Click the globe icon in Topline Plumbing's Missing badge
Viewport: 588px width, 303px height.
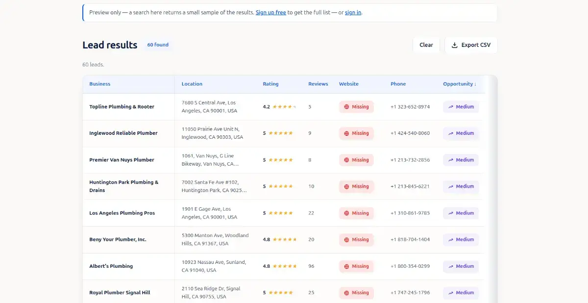point(346,107)
